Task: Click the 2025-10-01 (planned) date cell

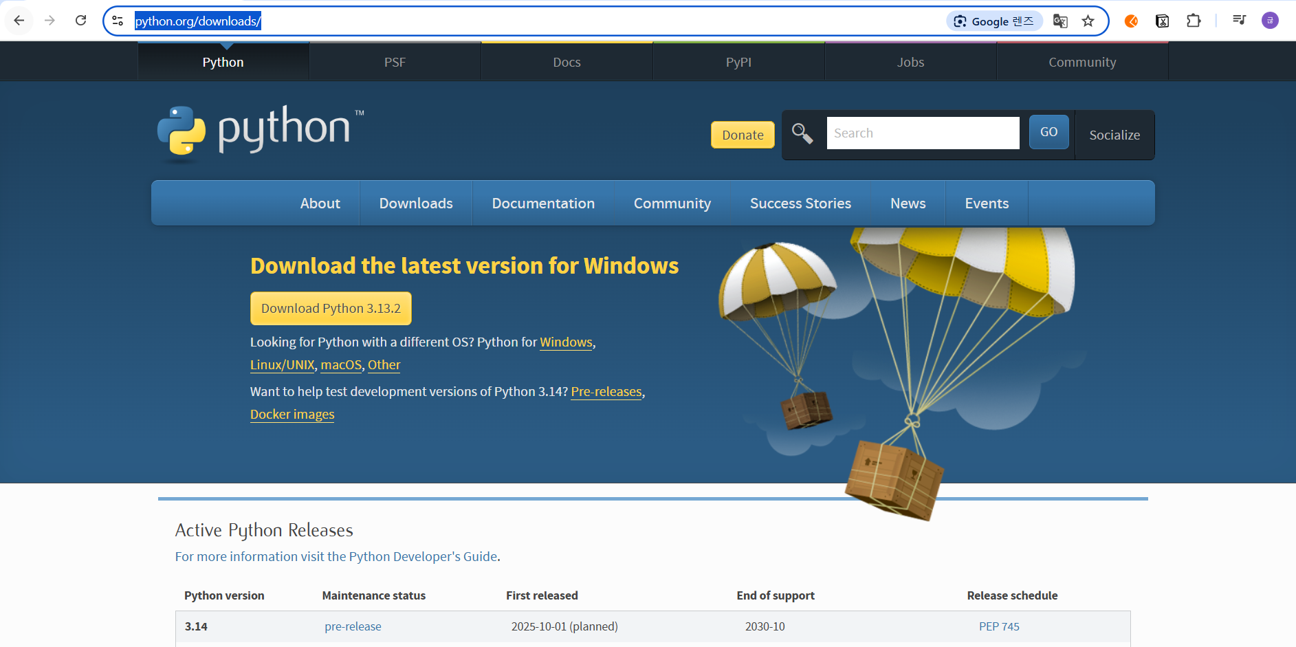Action: tap(564, 626)
